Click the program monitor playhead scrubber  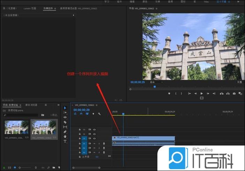[x=155, y=87]
